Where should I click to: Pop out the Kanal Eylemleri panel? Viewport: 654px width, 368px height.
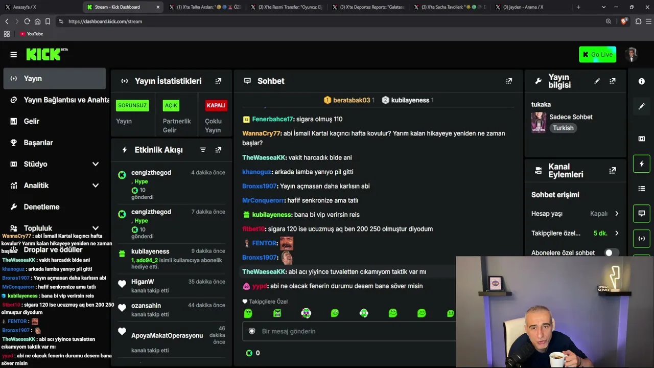[x=613, y=171]
